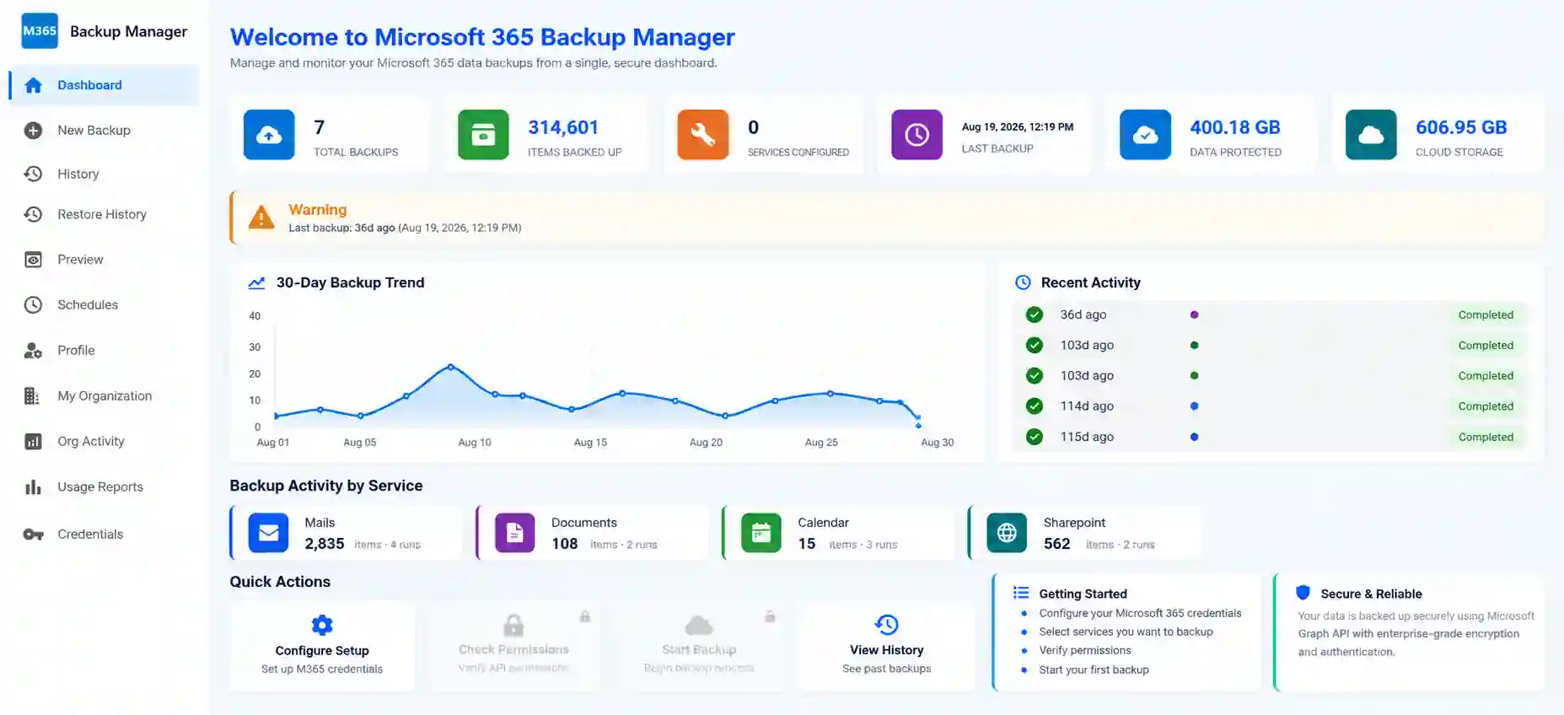Click the Cloud Storage cloud icon
1564x715 pixels.
1371,135
